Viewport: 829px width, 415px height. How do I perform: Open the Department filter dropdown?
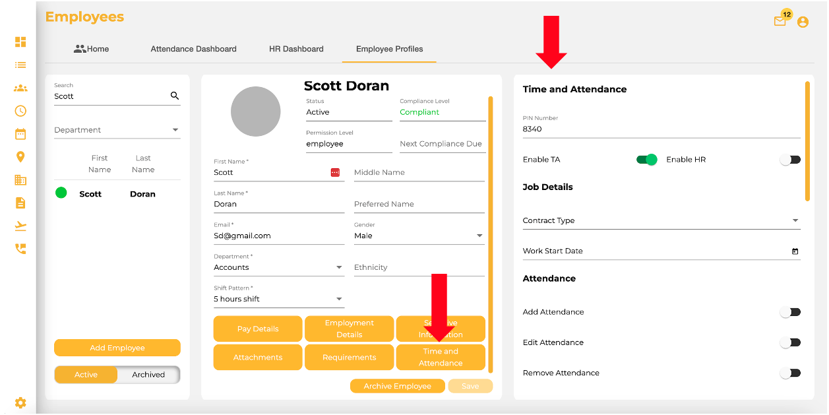click(x=117, y=129)
